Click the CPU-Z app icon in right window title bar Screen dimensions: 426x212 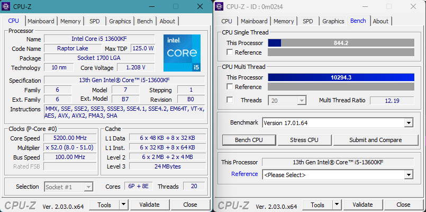[x=219, y=6]
